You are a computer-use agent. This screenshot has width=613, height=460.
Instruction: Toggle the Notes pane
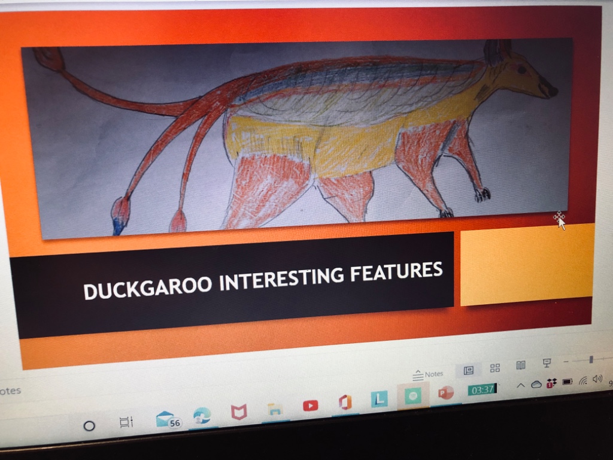[429, 374]
